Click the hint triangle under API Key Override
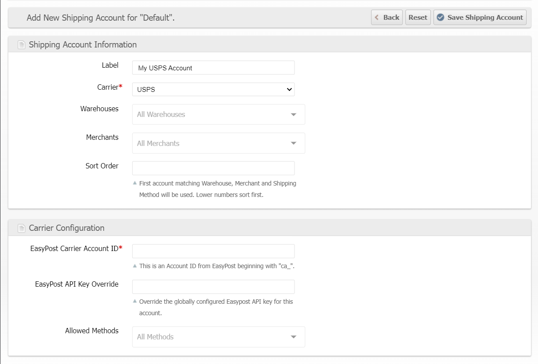The width and height of the screenshot is (538, 364). [x=135, y=301]
